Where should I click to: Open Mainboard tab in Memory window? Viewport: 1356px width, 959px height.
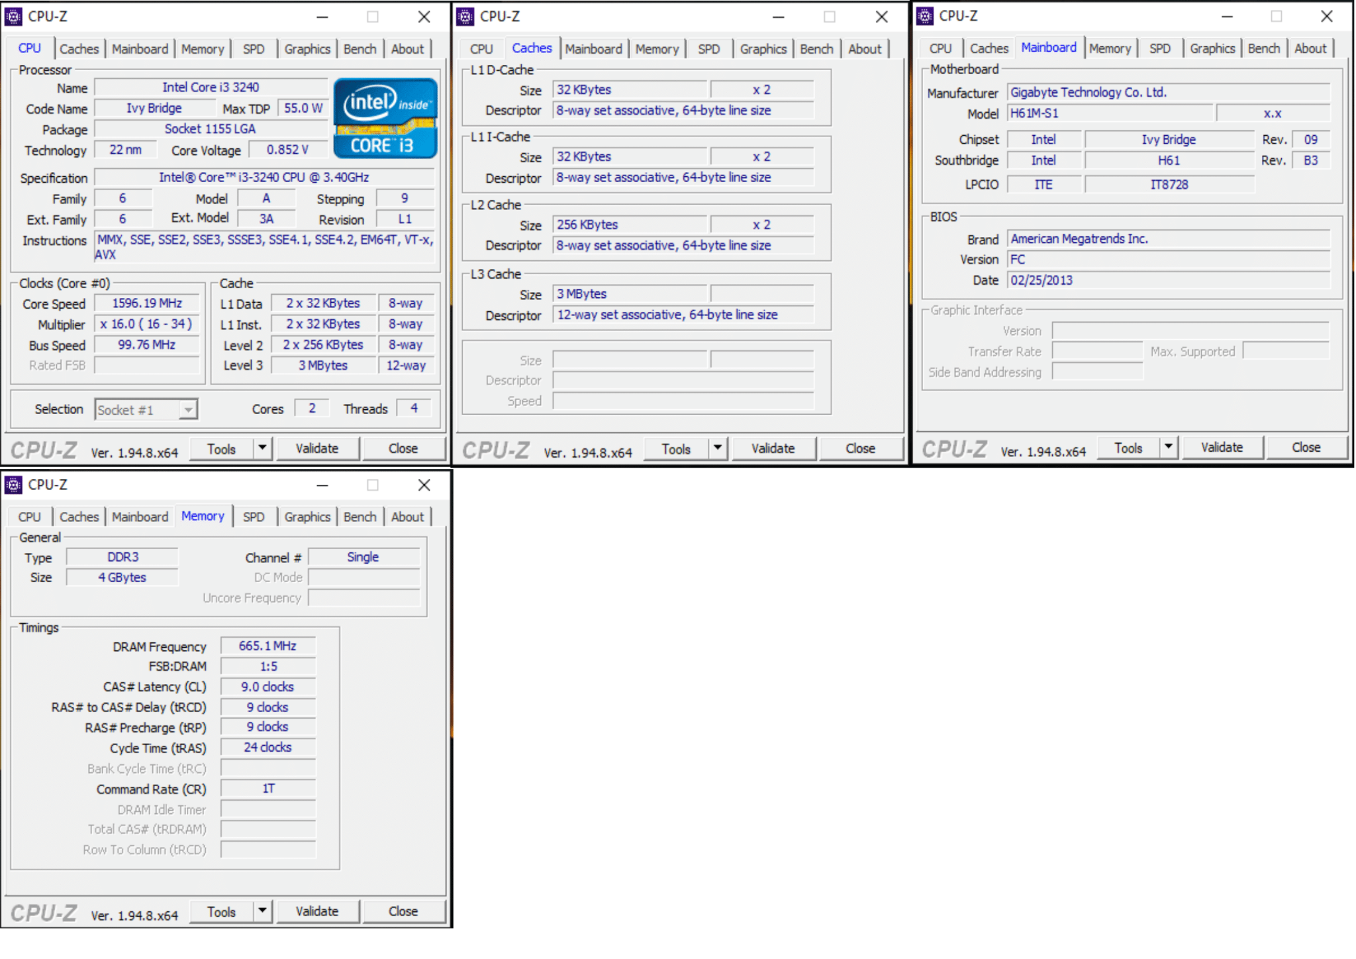click(140, 517)
